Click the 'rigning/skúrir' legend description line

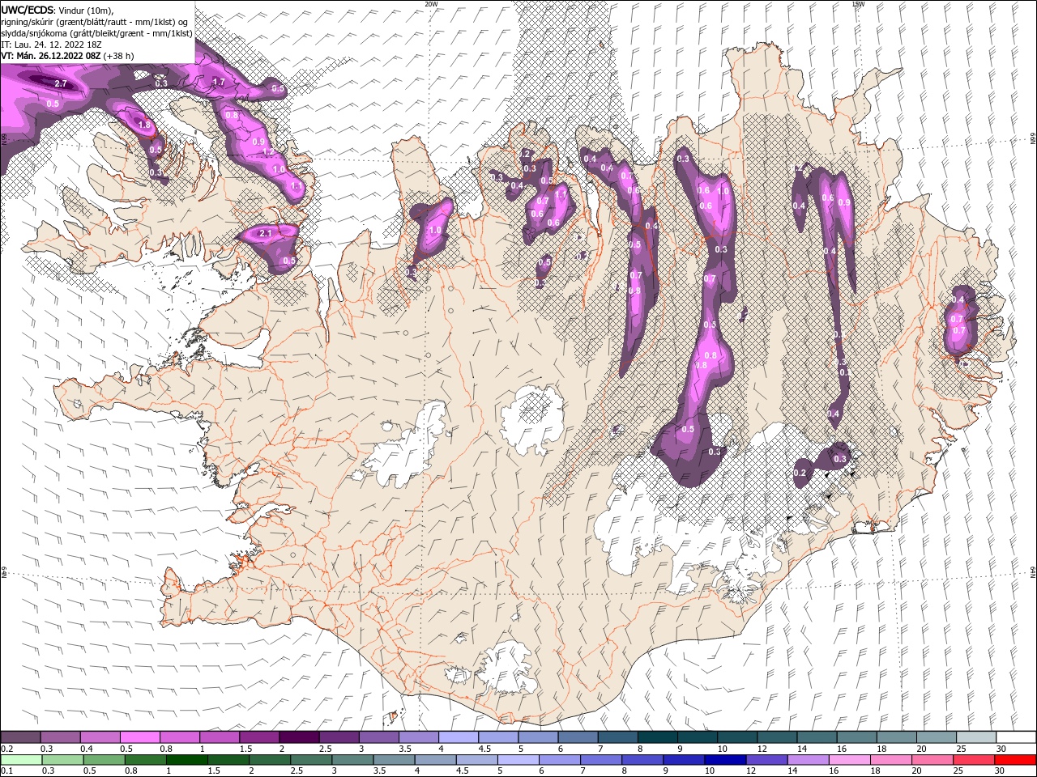coord(94,22)
